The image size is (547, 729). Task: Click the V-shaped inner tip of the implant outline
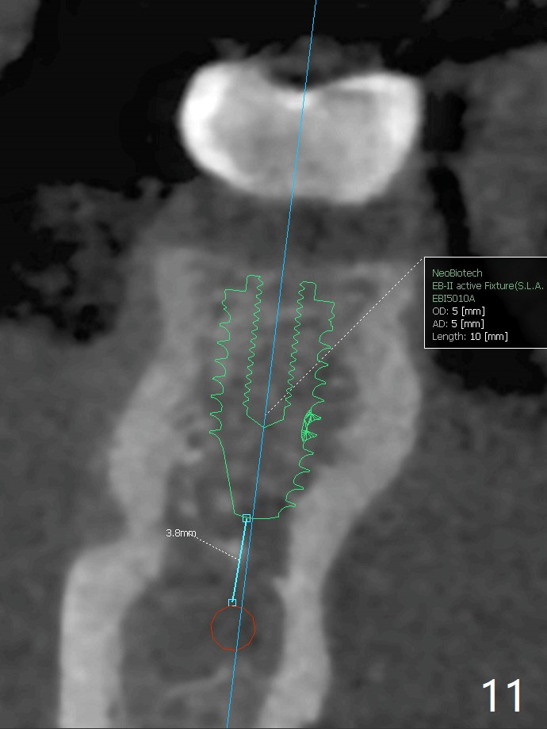tap(265, 425)
